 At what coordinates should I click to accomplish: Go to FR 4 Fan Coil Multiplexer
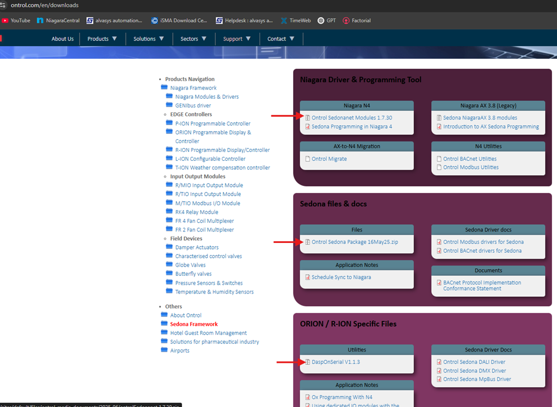coord(205,221)
